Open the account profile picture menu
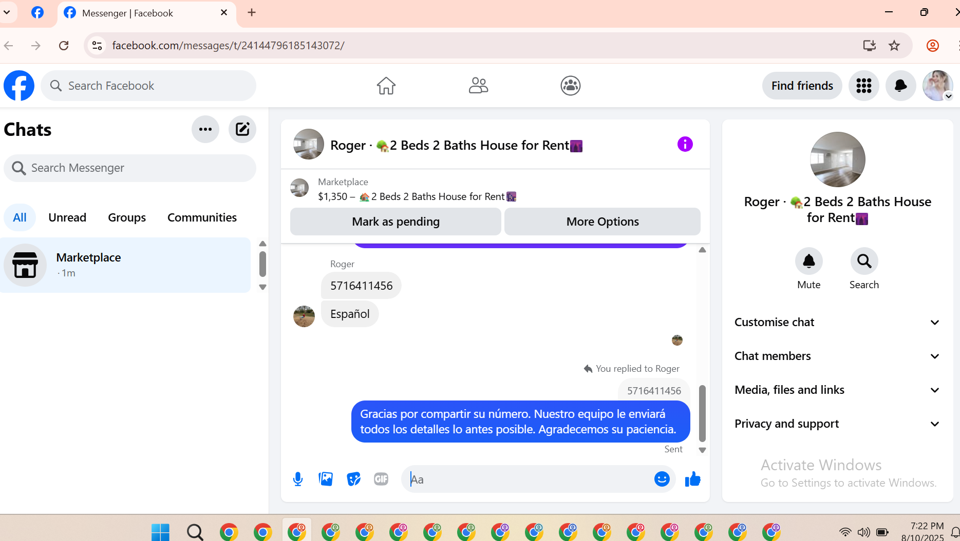 [x=937, y=86]
